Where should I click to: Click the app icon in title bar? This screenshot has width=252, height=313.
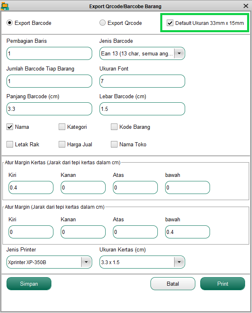[5, 6]
